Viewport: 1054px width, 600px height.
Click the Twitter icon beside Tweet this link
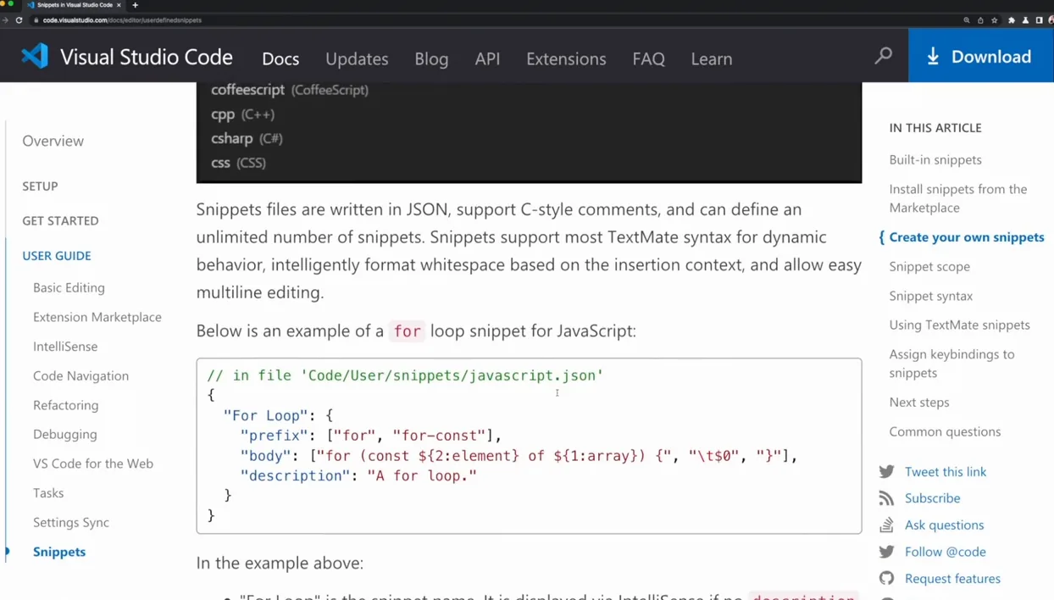click(x=886, y=471)
